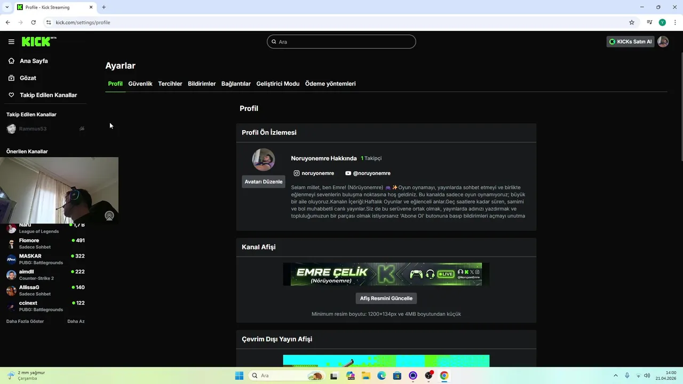Click the ccinext channel avatar
The height and width of the screenshot is (384, 683).
click(11, 306)
